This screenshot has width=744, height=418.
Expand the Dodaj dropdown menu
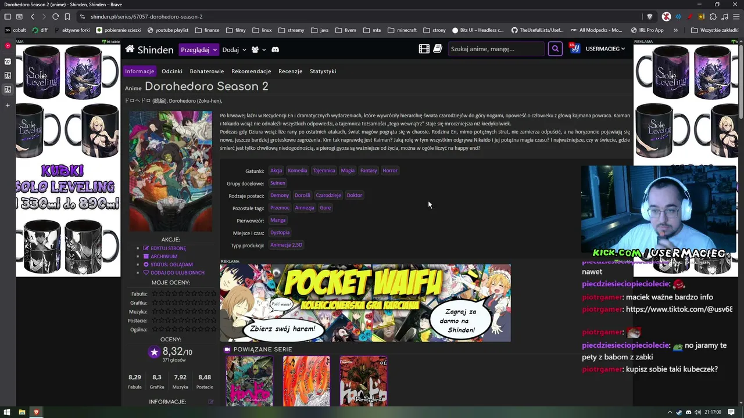[234, 50]
